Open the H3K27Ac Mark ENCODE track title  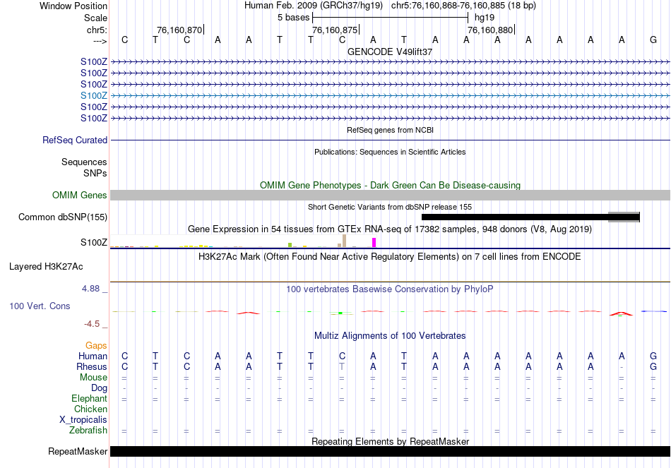(390, 257)
